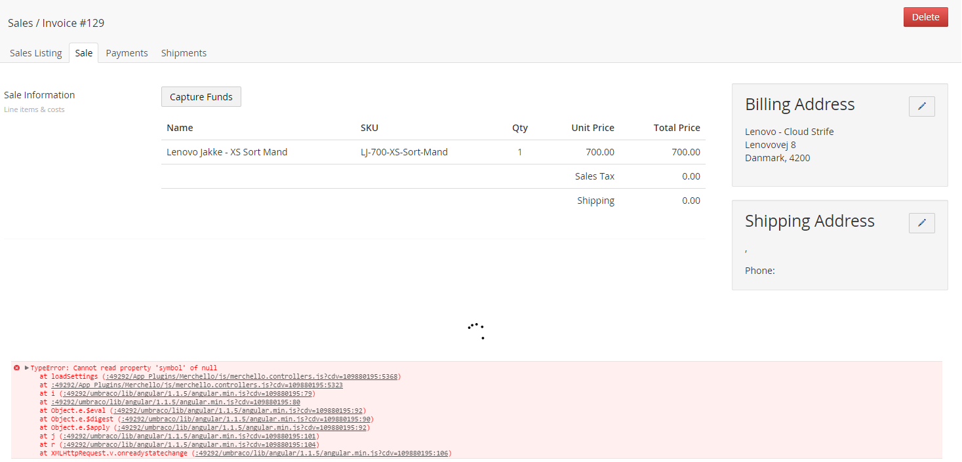Image resolution: width=962 pixels, height=462 pixels.
Task: Click the 'Shipping Address' heading
Action: pos(810,221)
